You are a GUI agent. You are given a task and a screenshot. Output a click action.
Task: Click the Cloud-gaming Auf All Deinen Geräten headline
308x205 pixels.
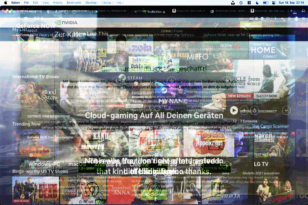pos(154,115)
